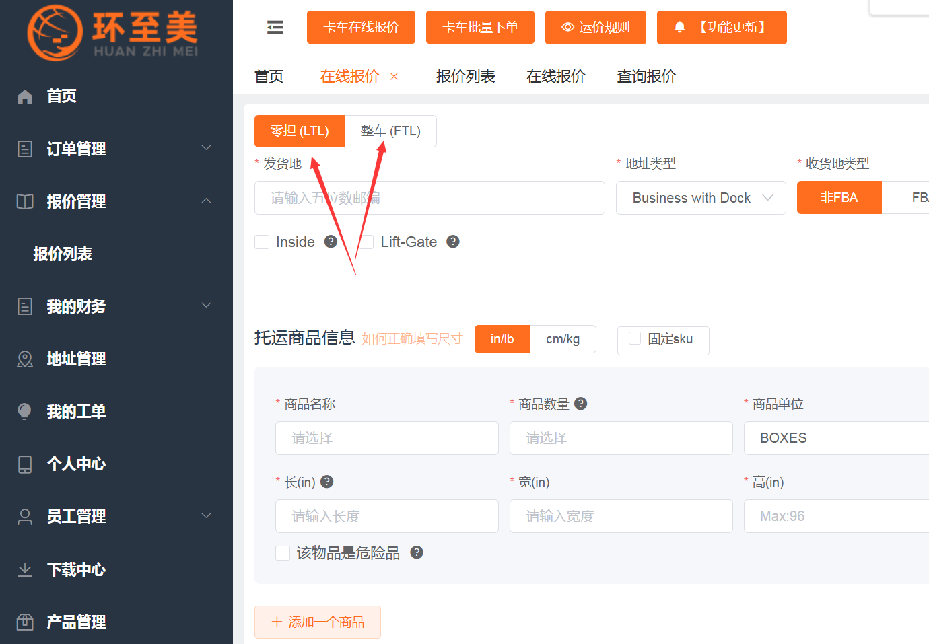
Task: Click the 订单管理 document icon
Action: pyautogui.click(x=25, y=149)
